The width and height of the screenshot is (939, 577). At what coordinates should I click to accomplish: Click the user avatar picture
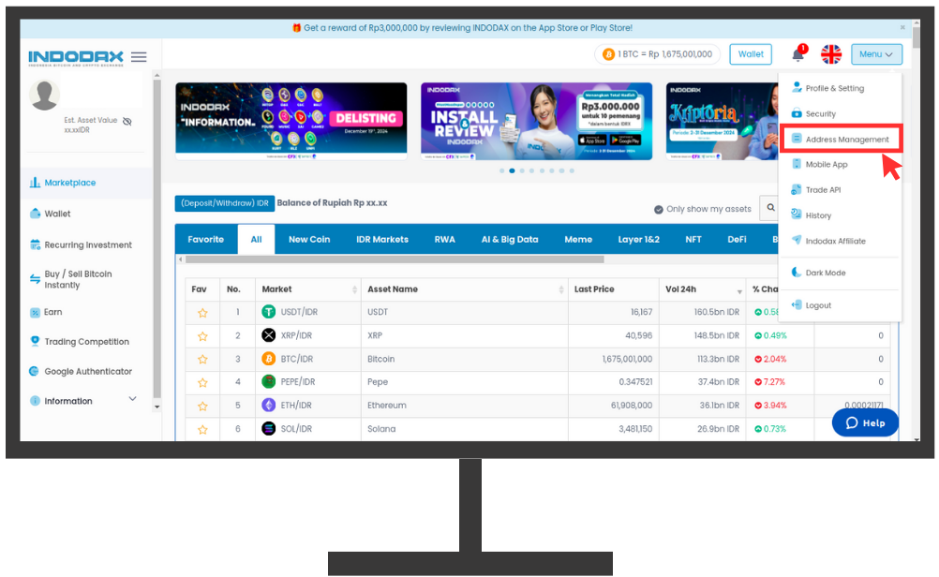[x=45, y=96]
